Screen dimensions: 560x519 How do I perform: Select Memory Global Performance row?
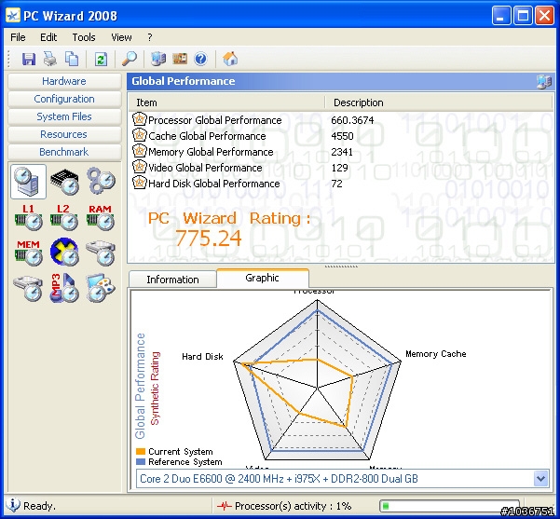tap(340, 152)
